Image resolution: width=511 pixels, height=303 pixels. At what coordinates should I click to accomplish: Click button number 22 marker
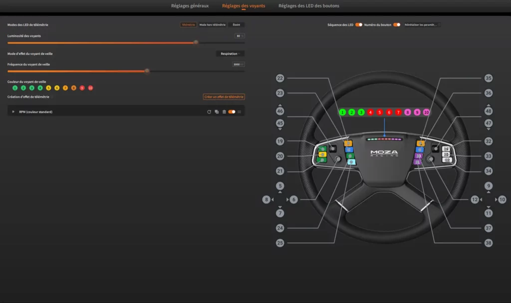point(280,78)
